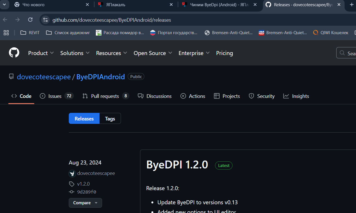The image size is (356, 213).
Task: Close the 'ЯПлакалъ' tab
Action: 171,5
